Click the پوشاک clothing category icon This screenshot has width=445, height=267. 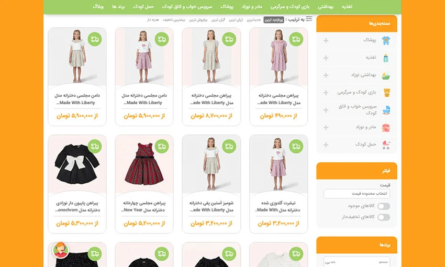point(386,40)
